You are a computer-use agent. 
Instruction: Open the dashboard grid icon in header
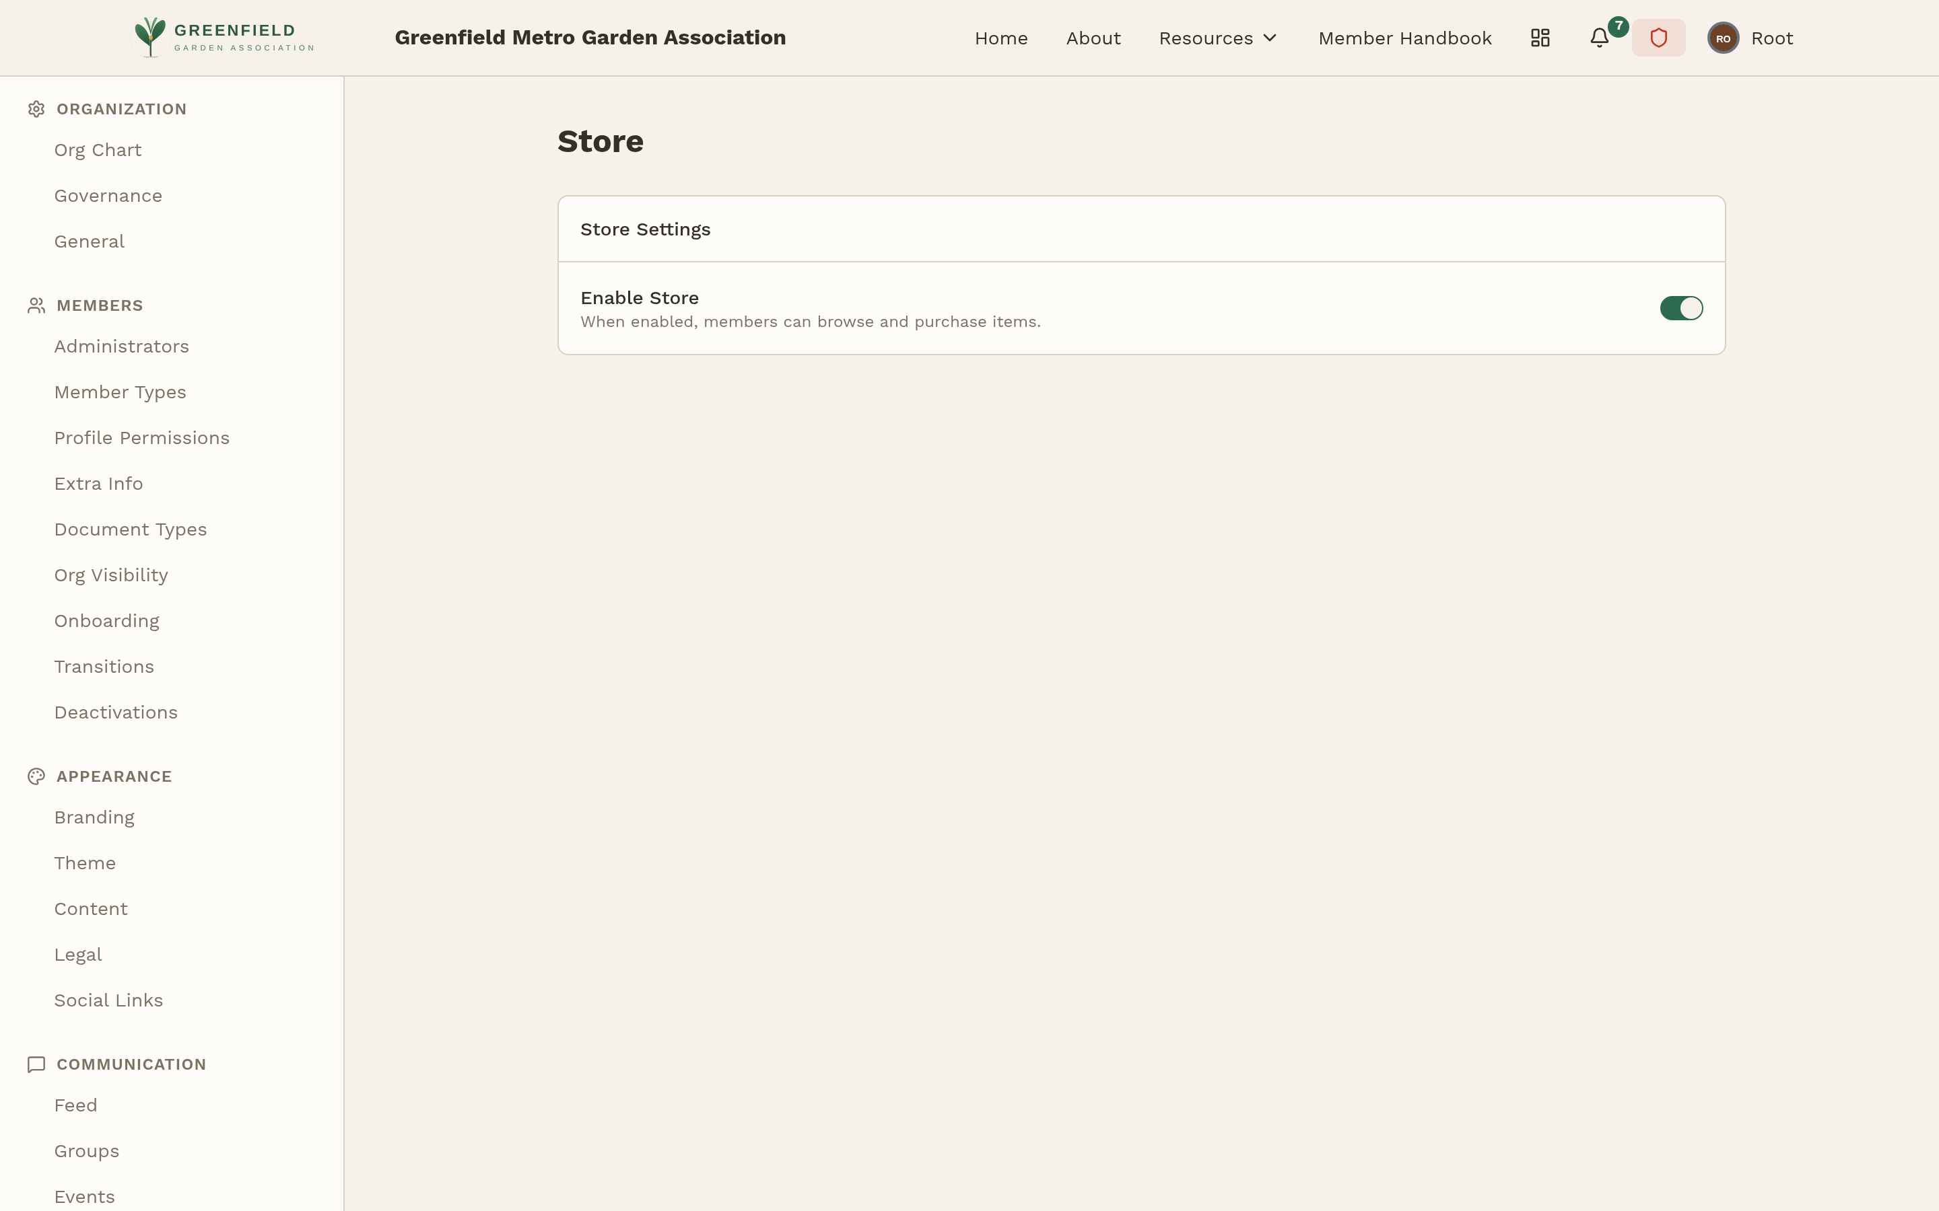1539,37
